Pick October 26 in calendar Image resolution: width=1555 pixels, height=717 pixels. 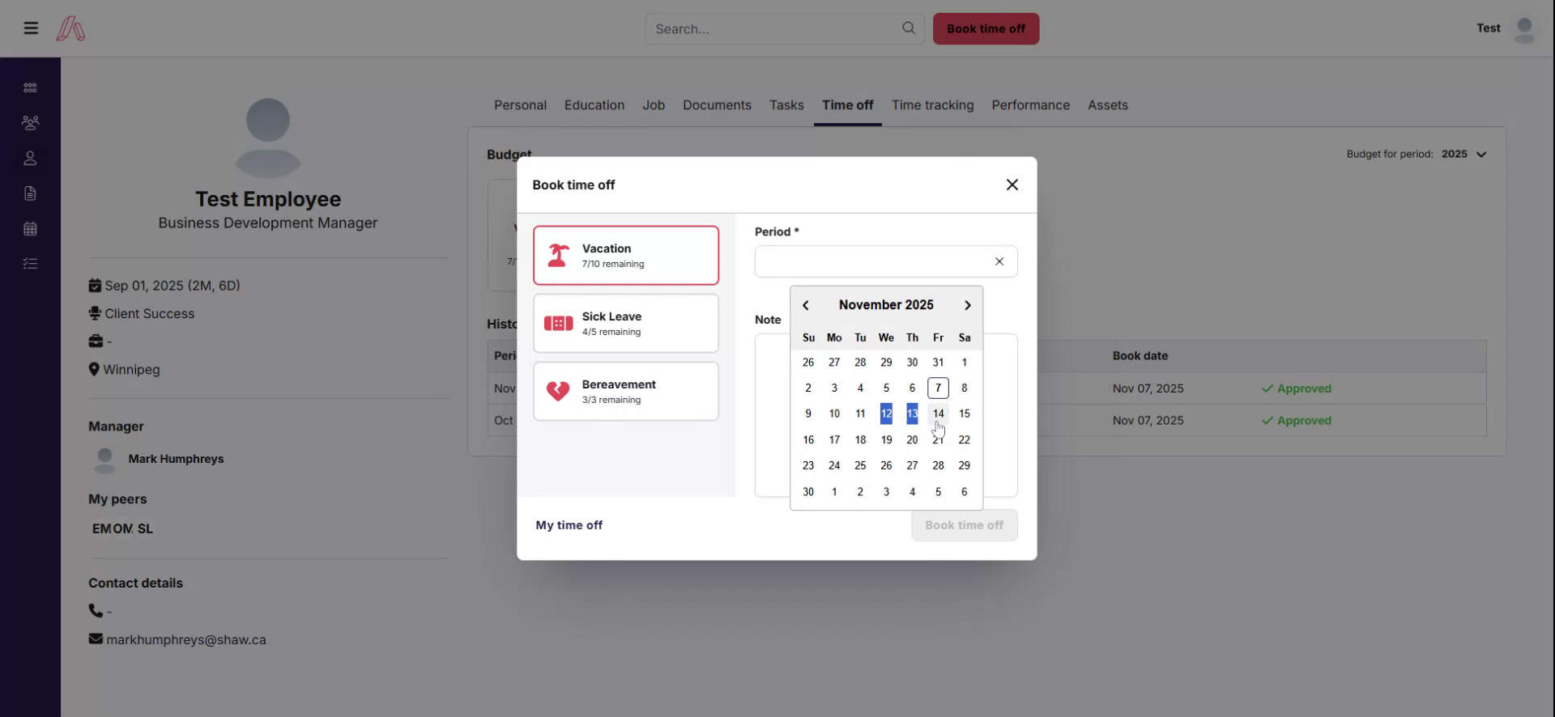[808, 362]
